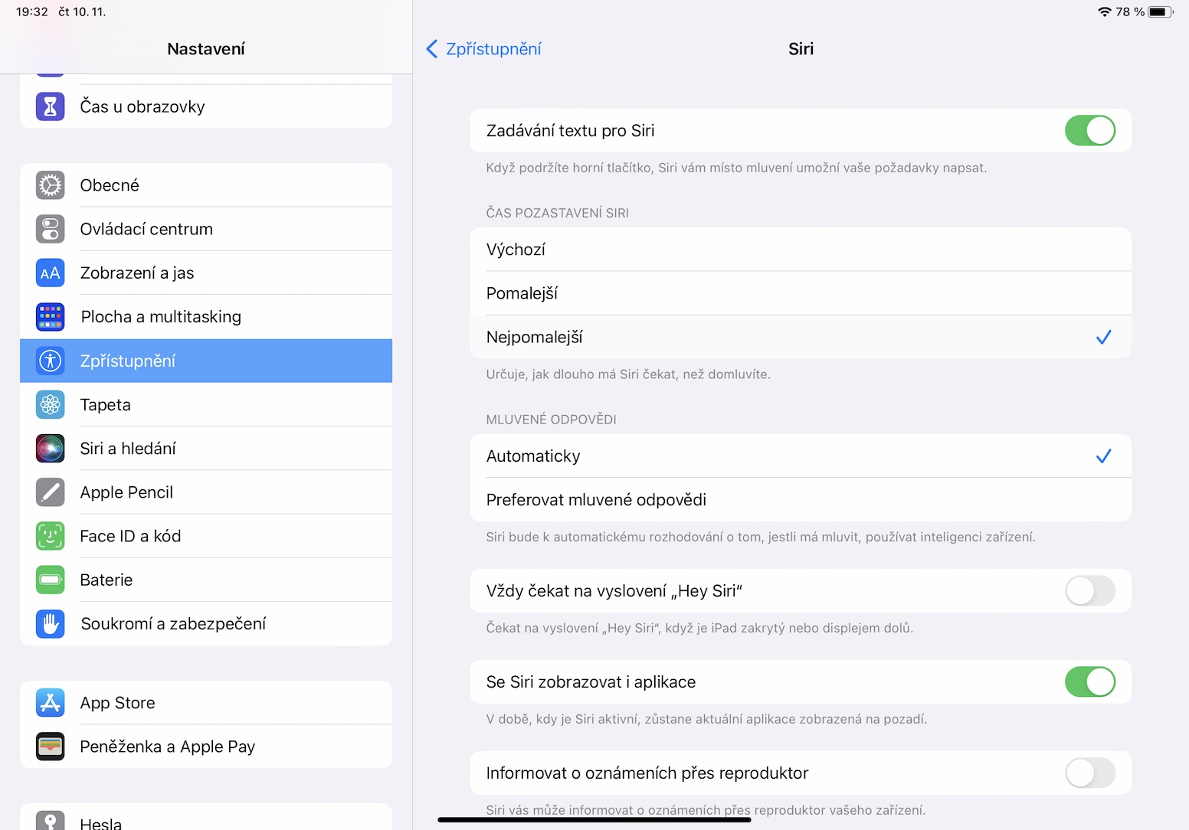Open the Soukromí a zabezpečení hand icon
The height and width of the screenshot is (830, 1189).
click(51, 624)
